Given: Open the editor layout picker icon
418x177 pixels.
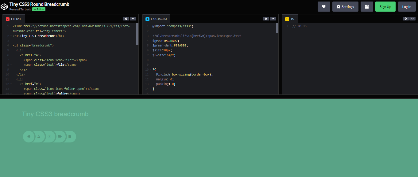Looking at the screenshot, I should click(x=367, y=6).
